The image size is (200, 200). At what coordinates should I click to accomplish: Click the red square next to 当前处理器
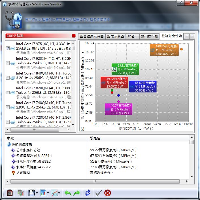(74, 36)
